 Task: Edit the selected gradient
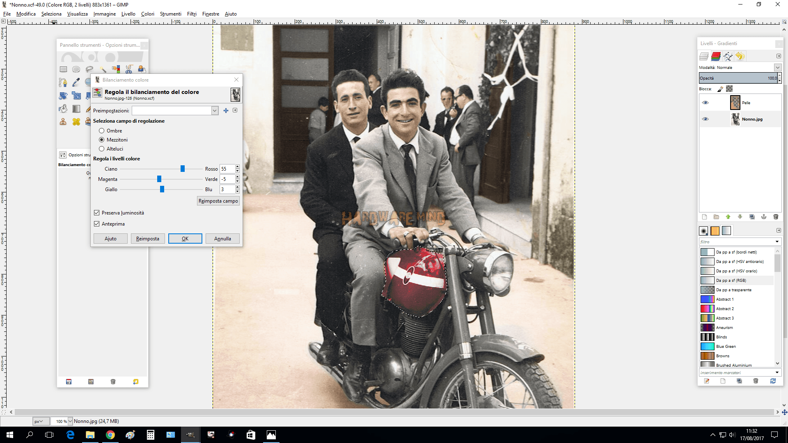click(x=707, y=381)
